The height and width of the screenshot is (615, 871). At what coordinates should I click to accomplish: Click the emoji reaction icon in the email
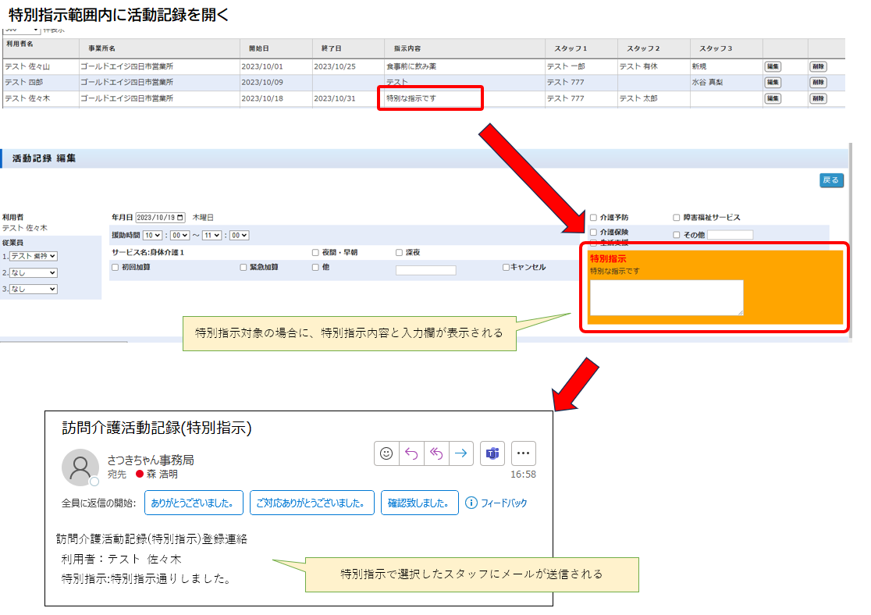coord(386,453)
